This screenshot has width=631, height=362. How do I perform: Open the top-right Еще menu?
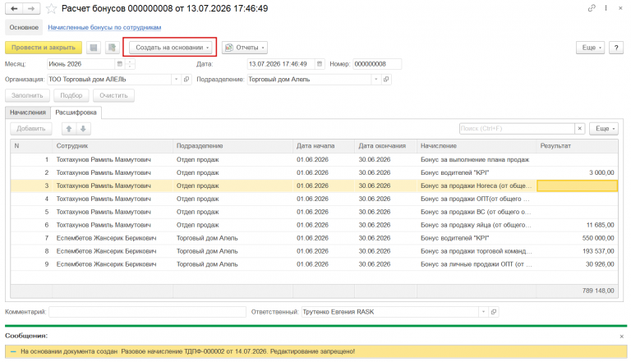point(590,48)
